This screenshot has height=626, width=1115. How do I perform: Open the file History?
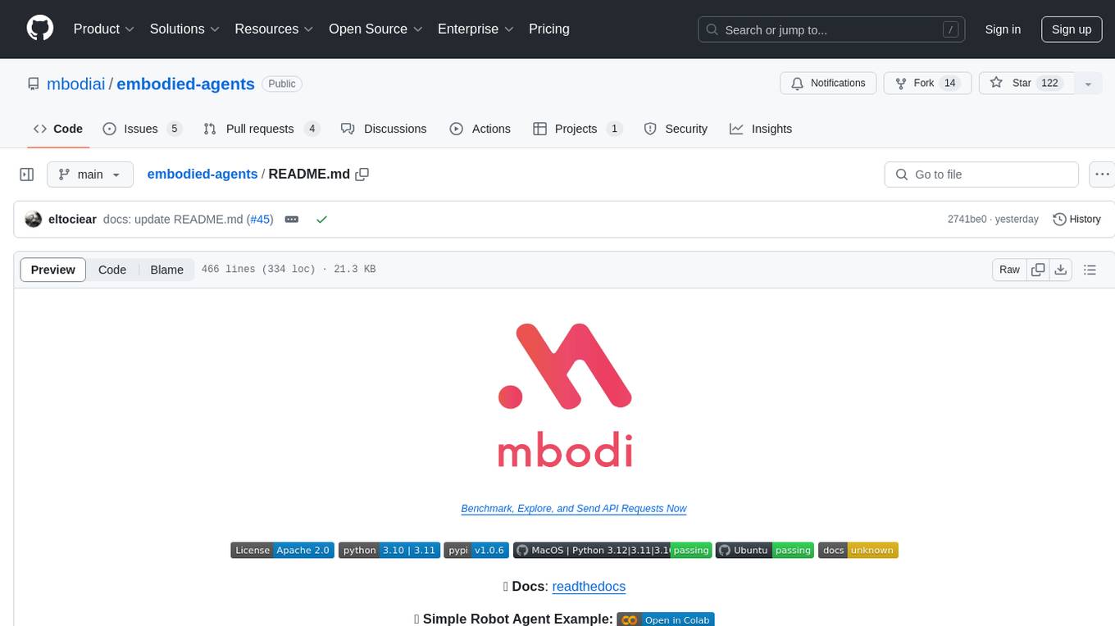1076,220
